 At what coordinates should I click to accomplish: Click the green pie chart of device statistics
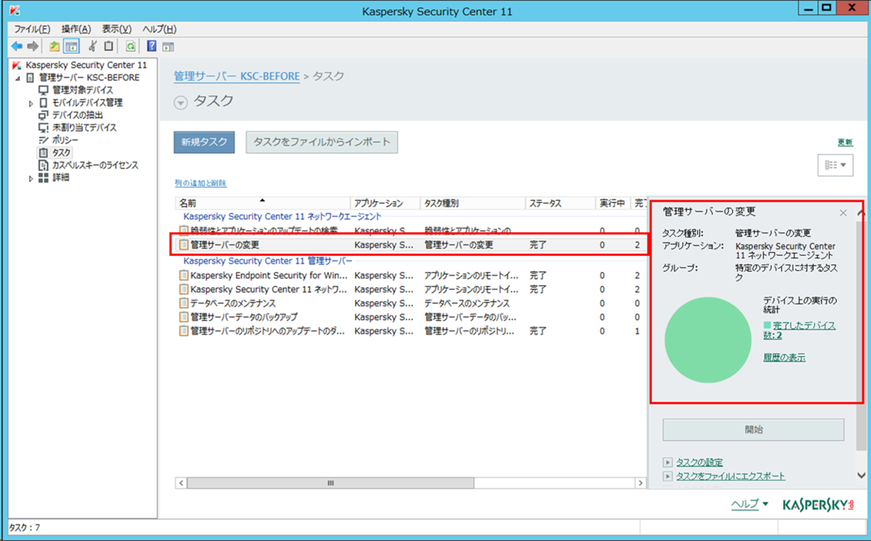click(x=708, y=339)
